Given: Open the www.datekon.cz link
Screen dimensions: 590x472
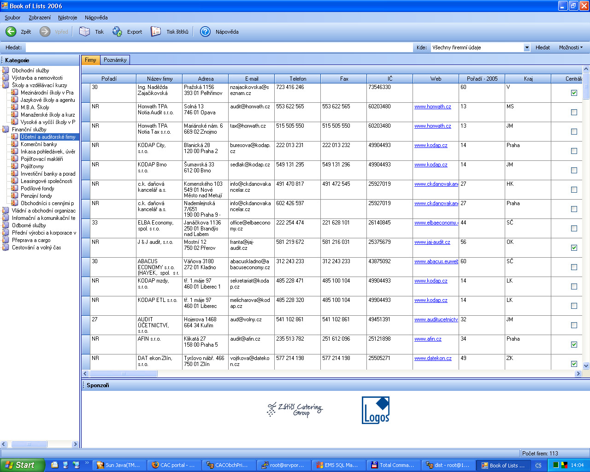Looking at the screenshot, I should click(433, 358).
